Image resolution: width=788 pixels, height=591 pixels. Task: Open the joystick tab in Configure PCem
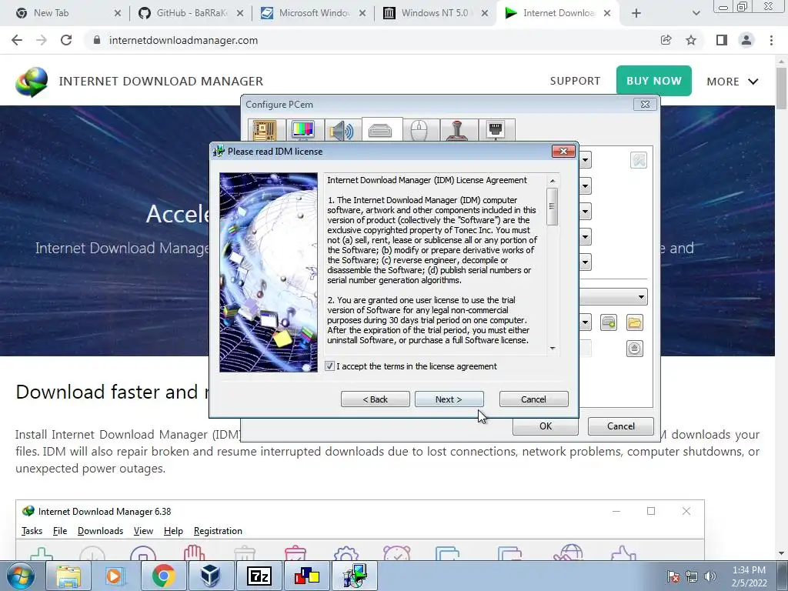point(459,130)
